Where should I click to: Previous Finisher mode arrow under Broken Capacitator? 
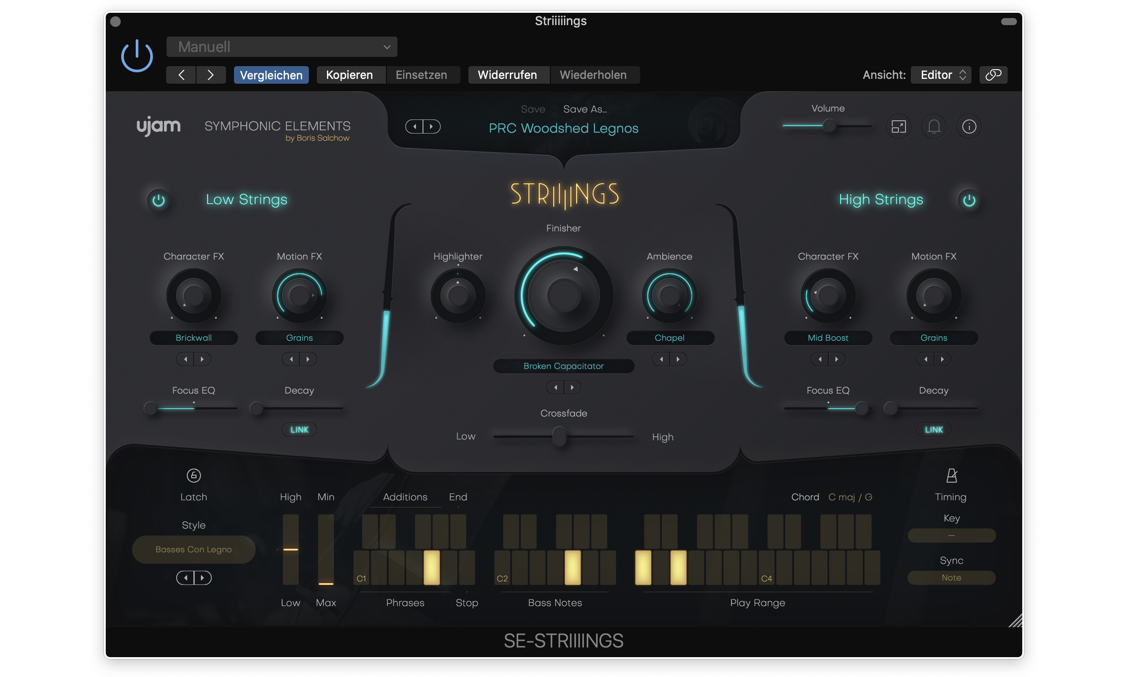[x=555, y=387]
